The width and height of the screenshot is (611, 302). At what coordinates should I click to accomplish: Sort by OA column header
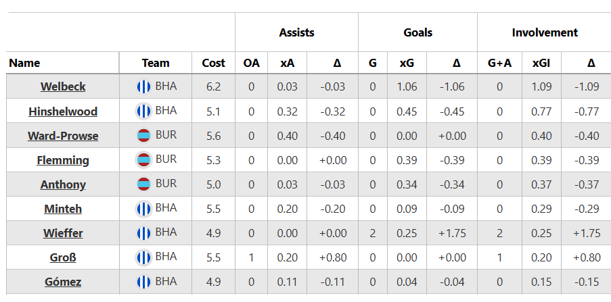(x=251, y=63)
